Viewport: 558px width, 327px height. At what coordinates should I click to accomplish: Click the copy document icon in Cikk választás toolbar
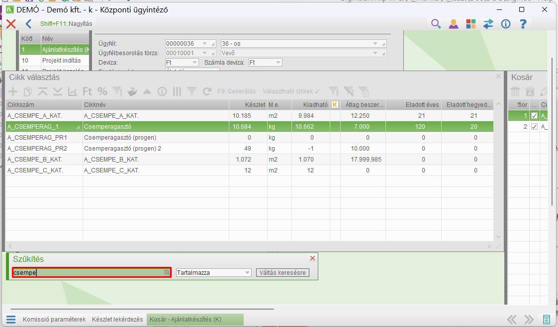[28, 91]
